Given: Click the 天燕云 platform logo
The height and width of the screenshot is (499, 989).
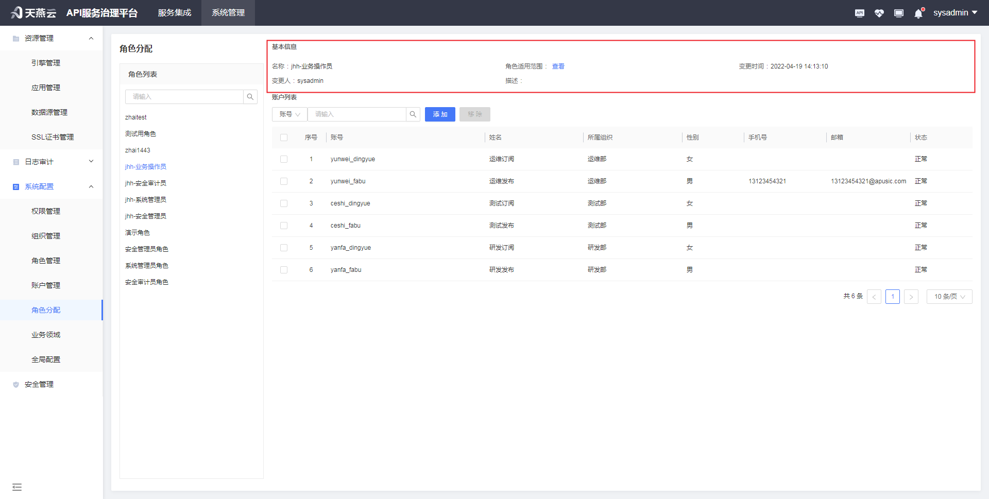Looking at the screenshot, I should (32, 12).
